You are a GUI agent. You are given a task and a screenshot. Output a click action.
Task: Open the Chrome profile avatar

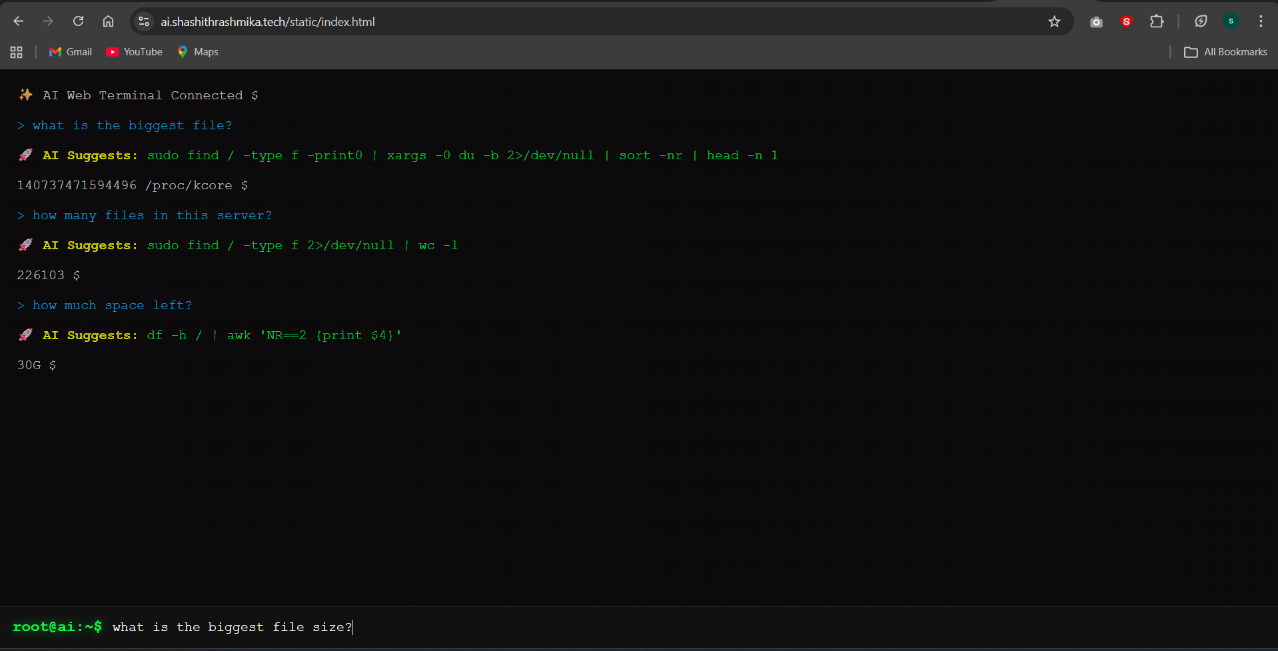click(1231, 22)
